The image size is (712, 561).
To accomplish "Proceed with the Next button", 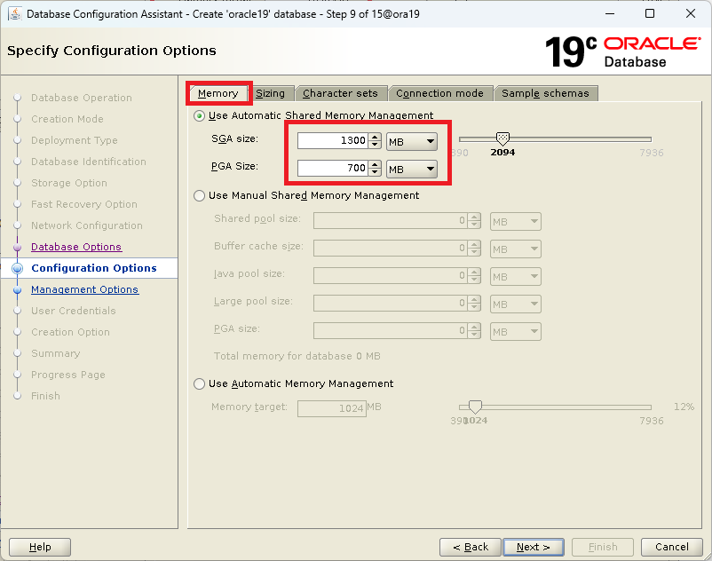I will point(534,547).
